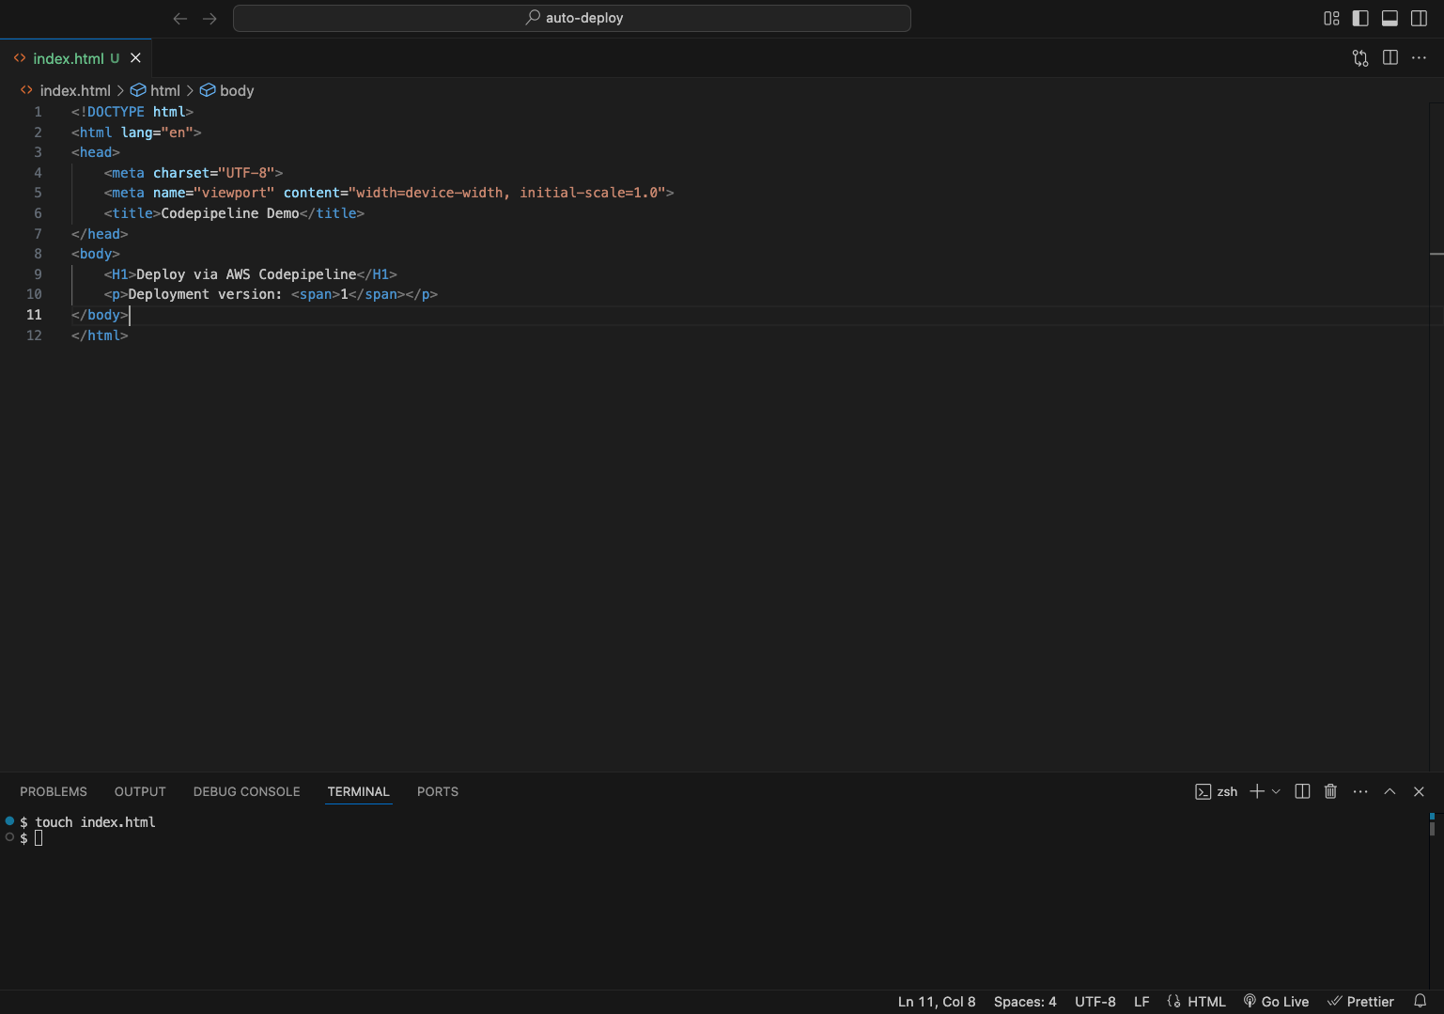The image size is (1444, 1014).
Task: Open Go to Line via 'Ln 11, Col 8'
Action: [x=937, y=1002]
